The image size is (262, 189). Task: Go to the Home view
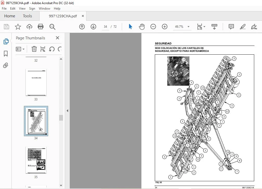[x=10, y=16]
